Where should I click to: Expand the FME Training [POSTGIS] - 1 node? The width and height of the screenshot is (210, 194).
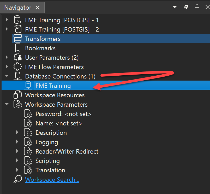pos(7,20)
